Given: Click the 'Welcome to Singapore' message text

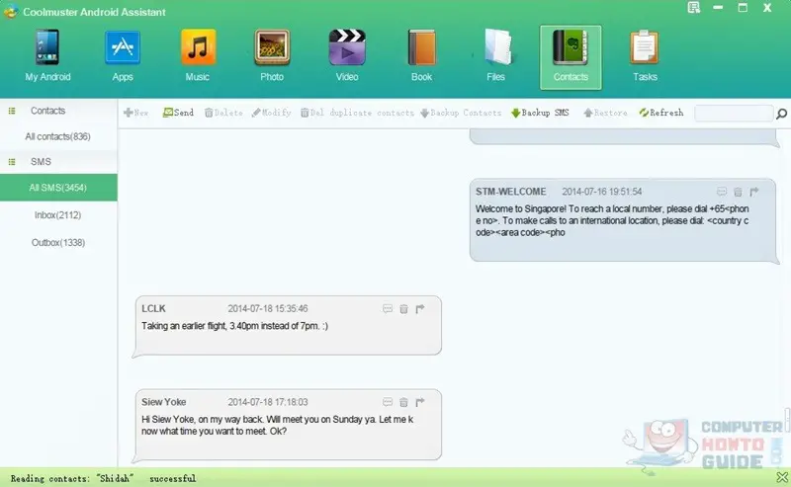Looking at the screenshot, I should (x=612, y=220).
